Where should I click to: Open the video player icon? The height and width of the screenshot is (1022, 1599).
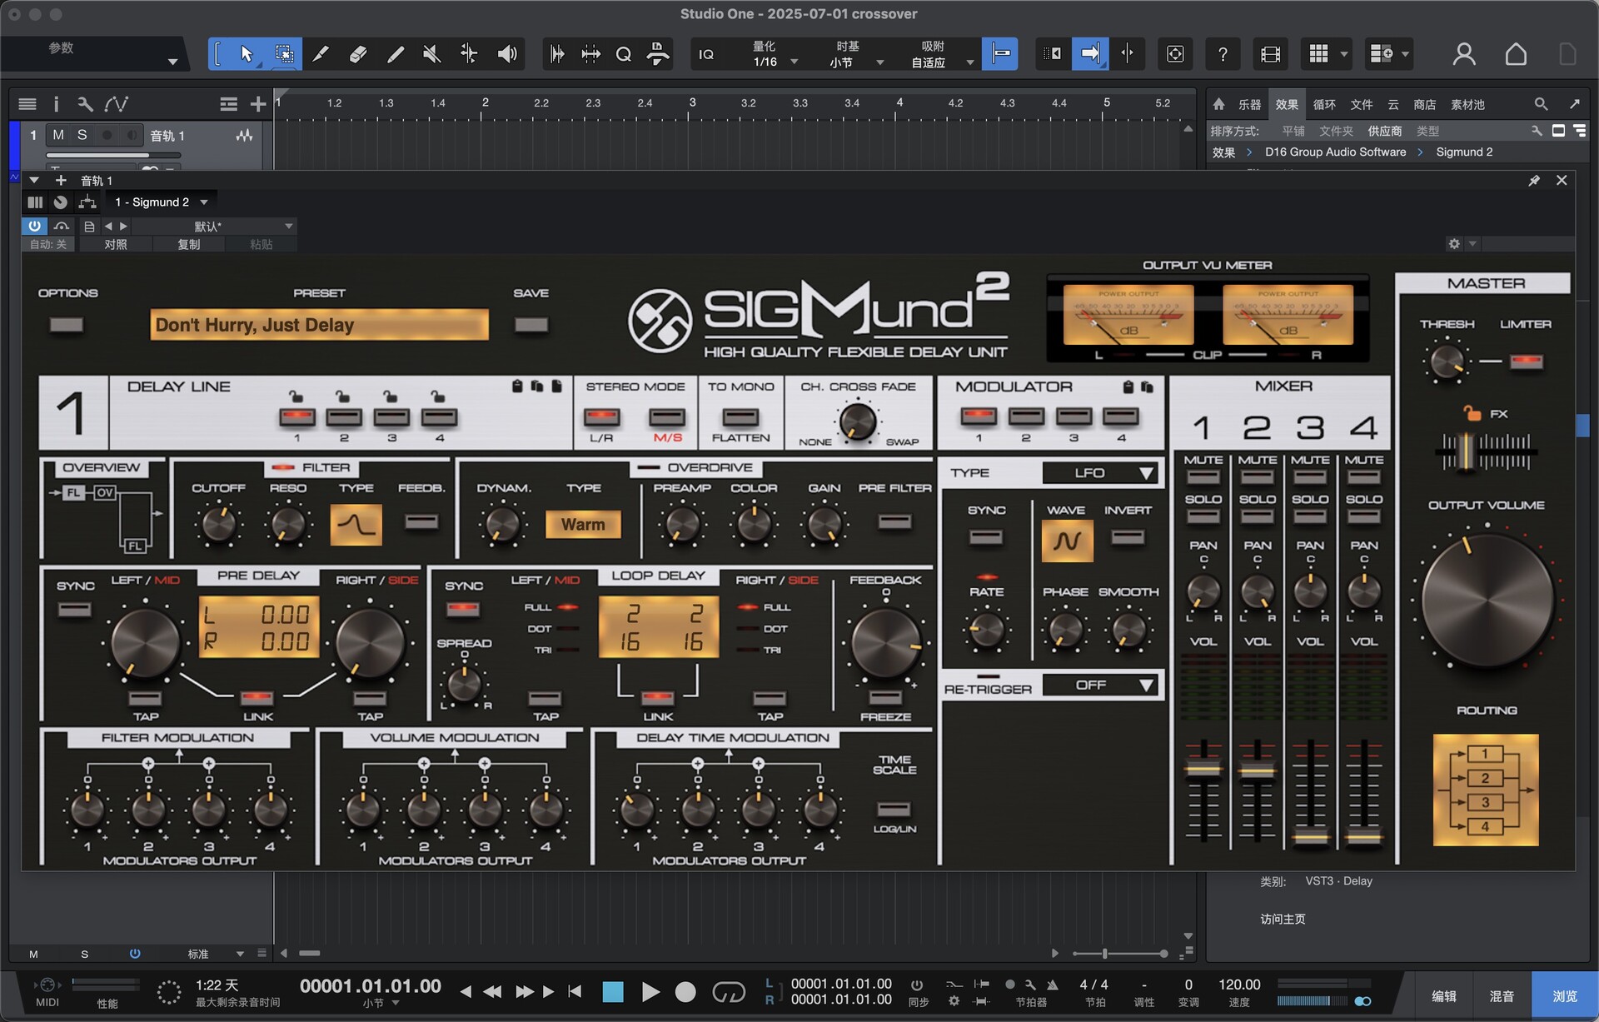pos(1270,55)
